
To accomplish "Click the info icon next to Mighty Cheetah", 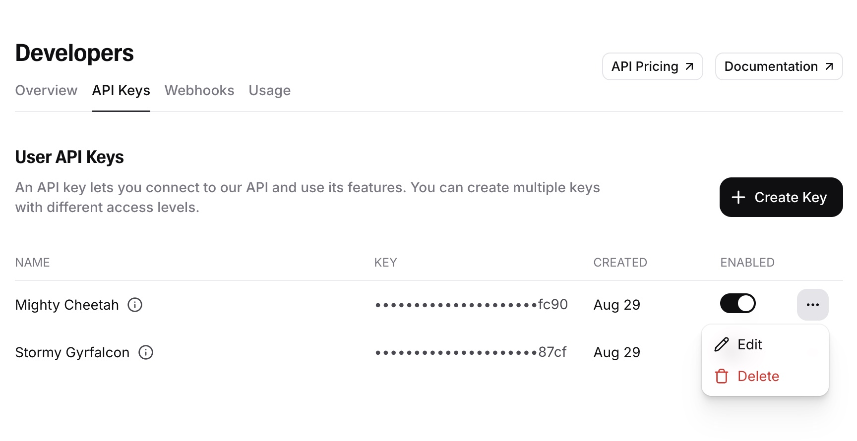I will [135, 305].
